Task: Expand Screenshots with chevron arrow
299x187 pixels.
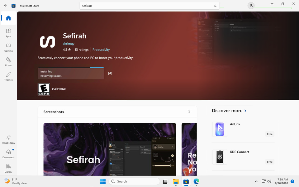Action: click(189, 112)
